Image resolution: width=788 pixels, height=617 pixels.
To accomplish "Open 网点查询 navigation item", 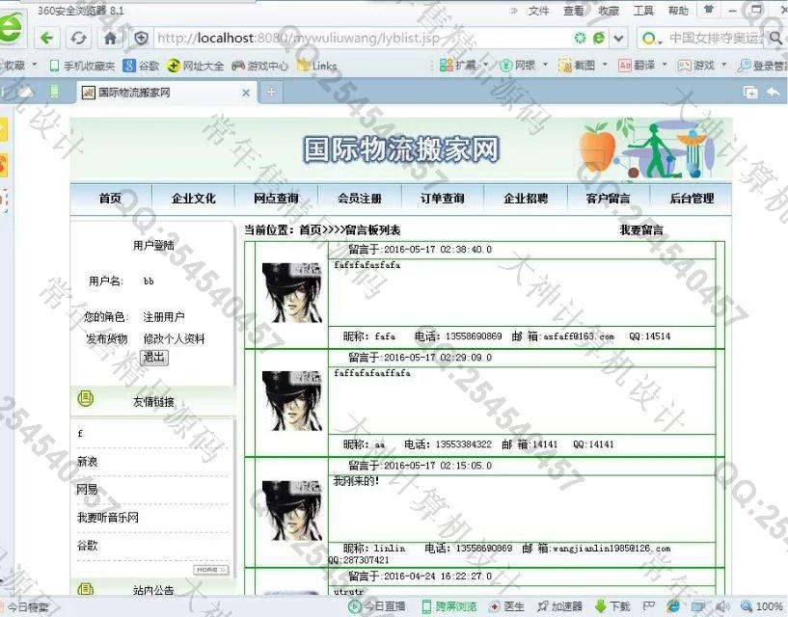I will [x=277, y=199].
